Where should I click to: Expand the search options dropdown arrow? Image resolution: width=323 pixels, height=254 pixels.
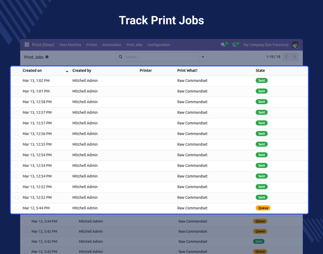(x=203, y=57)
